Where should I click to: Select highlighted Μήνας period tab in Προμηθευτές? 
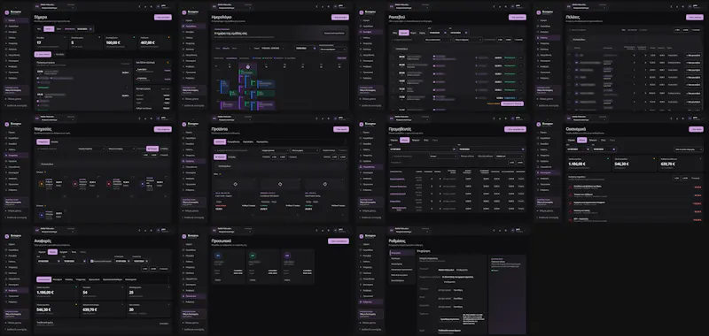pos(405,141)
